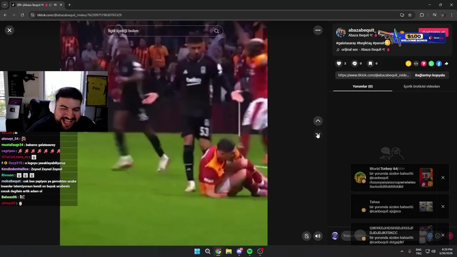Click the #galatasaray hashtag
The image size is (457, 257).
[346, 43]
